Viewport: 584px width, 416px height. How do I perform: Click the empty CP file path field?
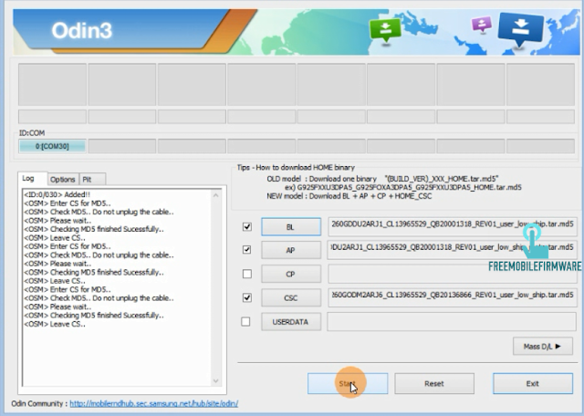pyautogui.click(x=453, y=274)
